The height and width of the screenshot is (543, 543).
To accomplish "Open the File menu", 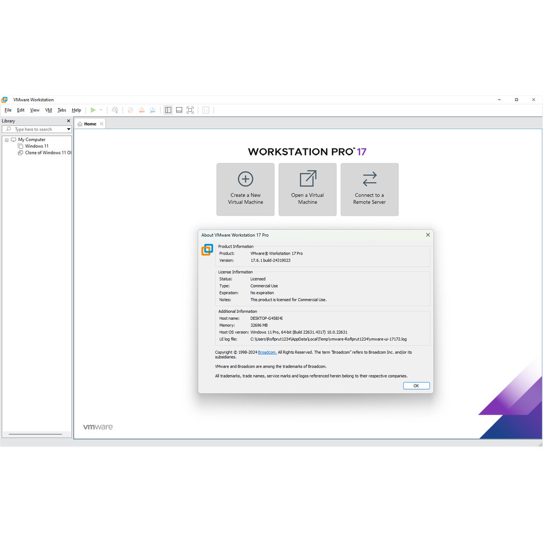I will [x=8, y=110].
